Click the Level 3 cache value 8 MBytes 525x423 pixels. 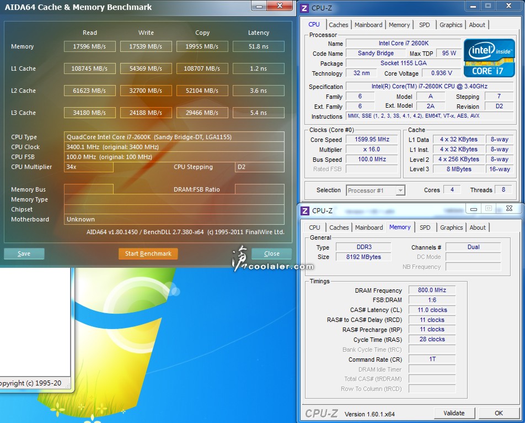coord(459,170)
